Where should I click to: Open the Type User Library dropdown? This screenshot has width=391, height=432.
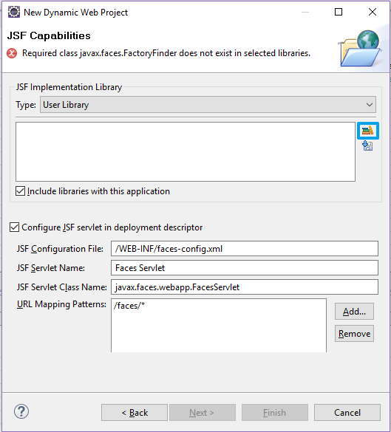point(208,105)
